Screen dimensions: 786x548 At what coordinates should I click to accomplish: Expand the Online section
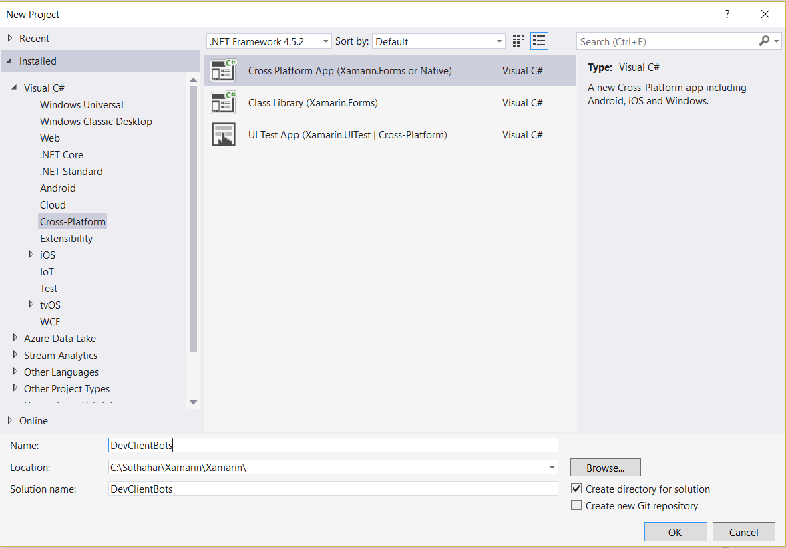click(x=9, y=420)
